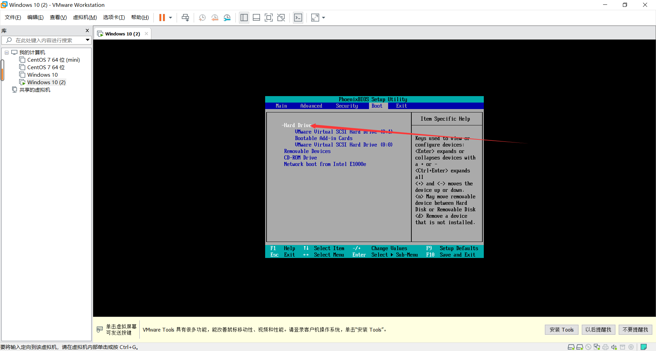Click Network boot from Intel E1000e
The image size is (656, 351).
(325, 164)
